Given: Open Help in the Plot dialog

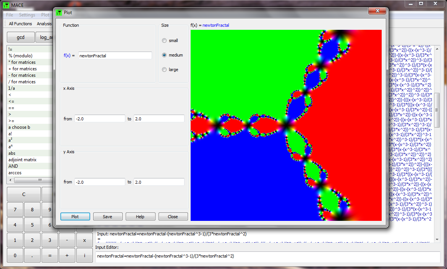Looking at the screenshot, I should point(140,217).
